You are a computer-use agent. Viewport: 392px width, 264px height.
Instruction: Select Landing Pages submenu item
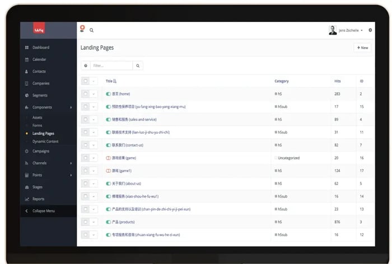43,134
